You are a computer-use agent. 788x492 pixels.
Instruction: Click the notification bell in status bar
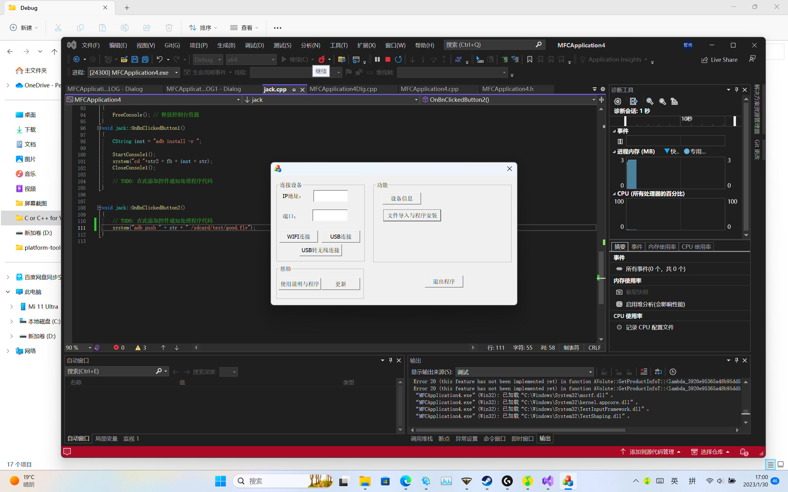744,452
